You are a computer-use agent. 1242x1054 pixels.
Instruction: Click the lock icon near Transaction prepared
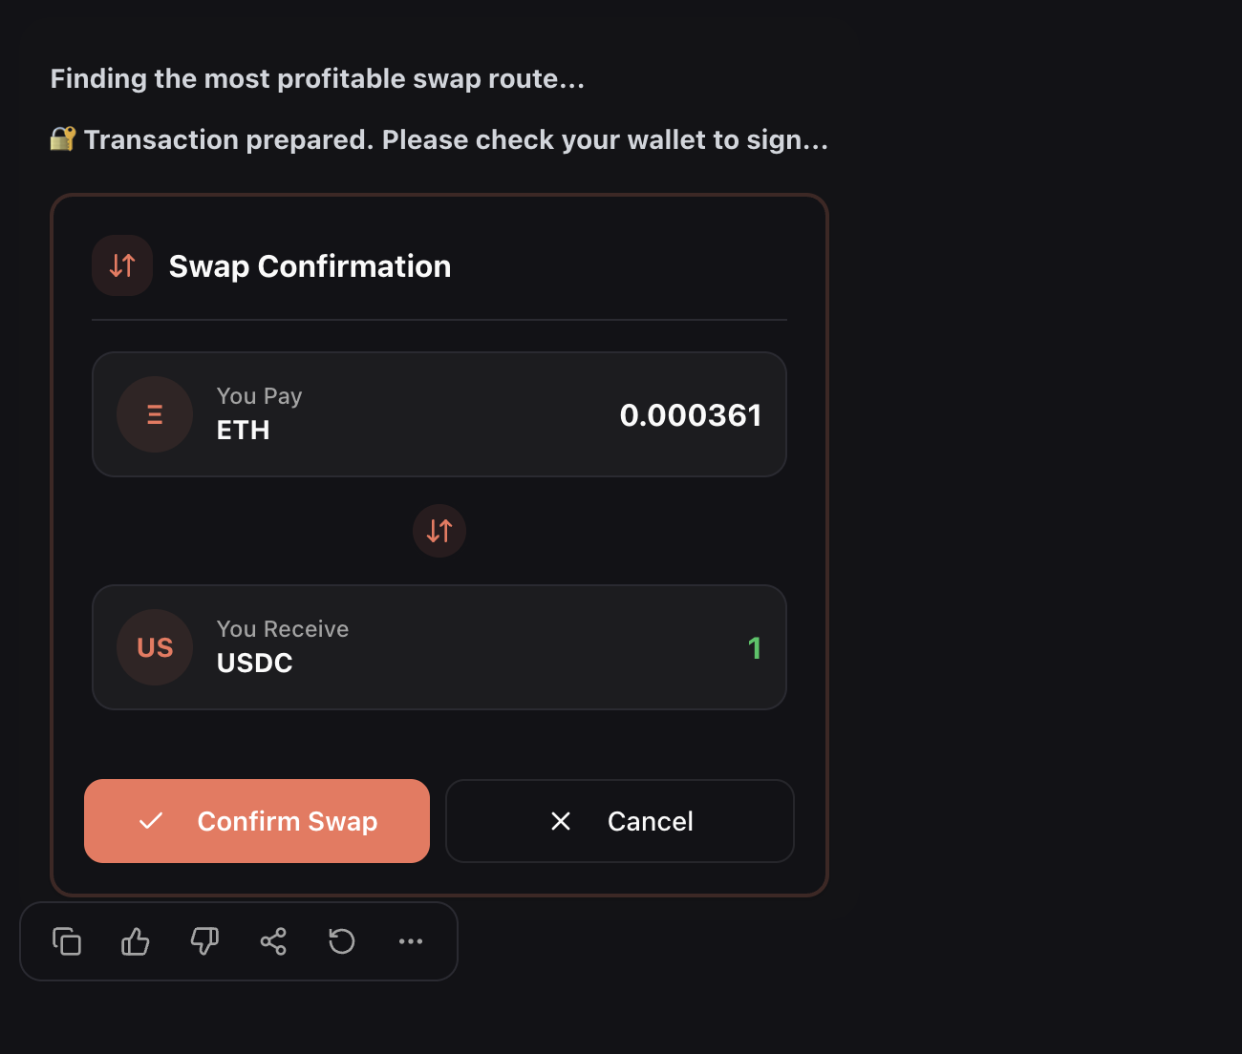coord(62,139)
